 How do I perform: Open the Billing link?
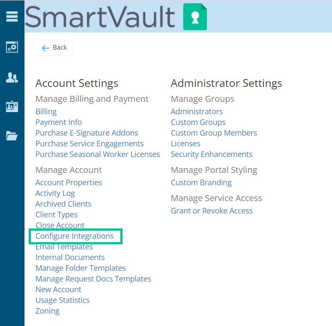click(46, 112)
